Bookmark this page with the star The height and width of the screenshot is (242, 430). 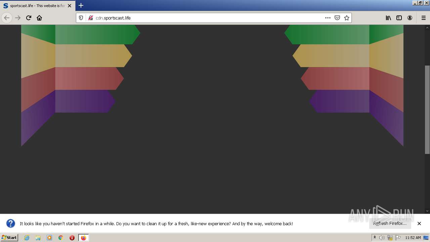pyautogui.click(x=347, y=18)
